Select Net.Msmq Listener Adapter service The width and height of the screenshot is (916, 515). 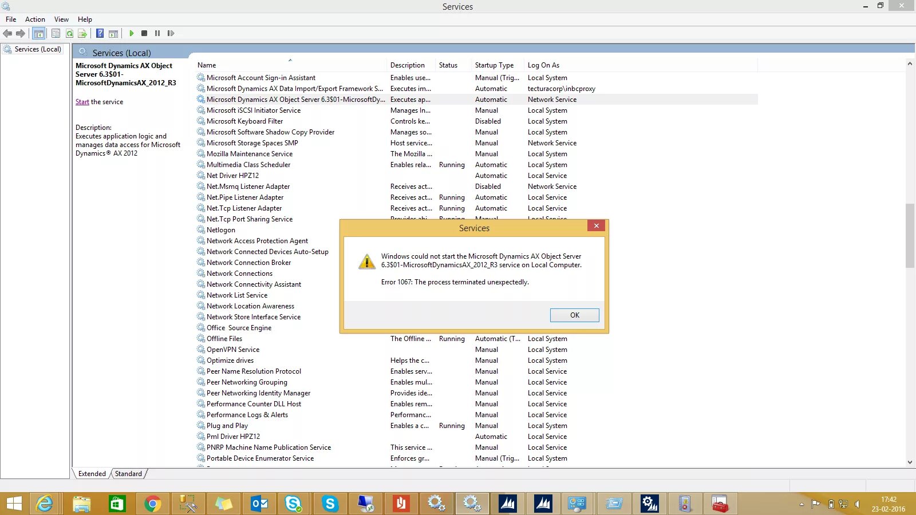[x=248, y=187]
